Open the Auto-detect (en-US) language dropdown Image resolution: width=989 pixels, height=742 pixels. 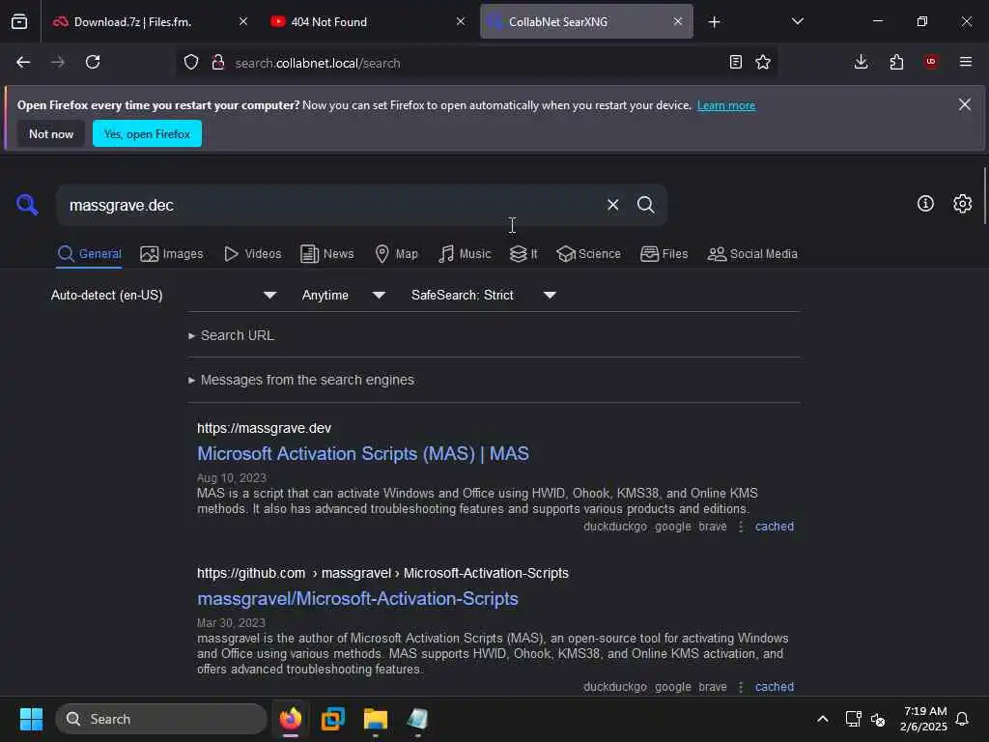[163, 296]
